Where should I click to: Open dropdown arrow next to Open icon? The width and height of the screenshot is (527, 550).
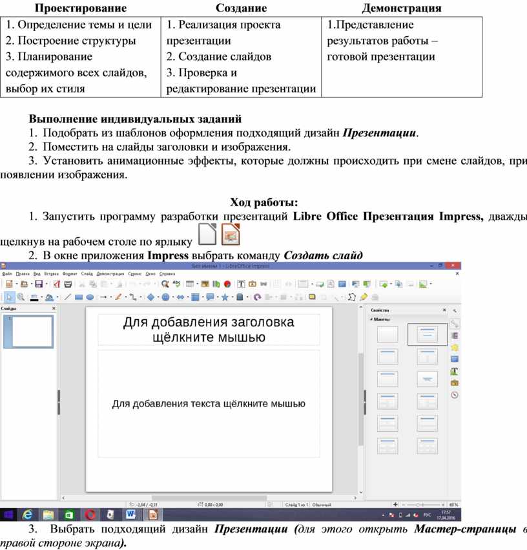pyautogui.click(x=31, y=284)
